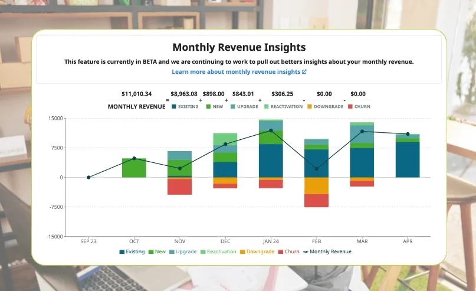Click the external-link icon after Learn more

coord(304,72)
